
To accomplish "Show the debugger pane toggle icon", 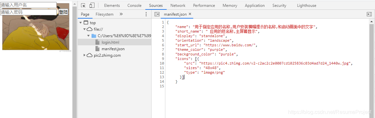I will pyautogui.click(x=369, y=14).
